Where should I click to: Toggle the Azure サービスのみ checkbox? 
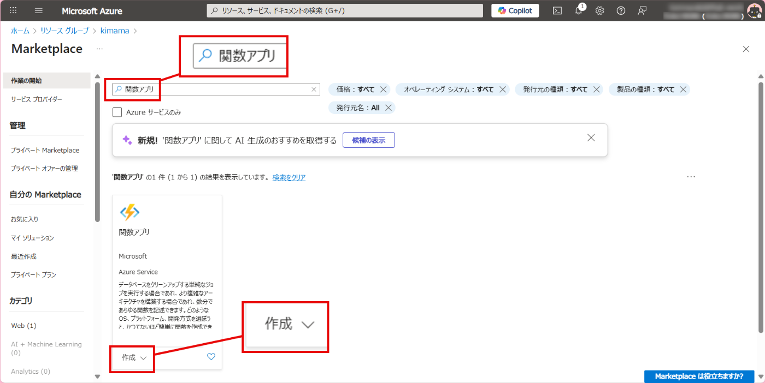[117, 112]
